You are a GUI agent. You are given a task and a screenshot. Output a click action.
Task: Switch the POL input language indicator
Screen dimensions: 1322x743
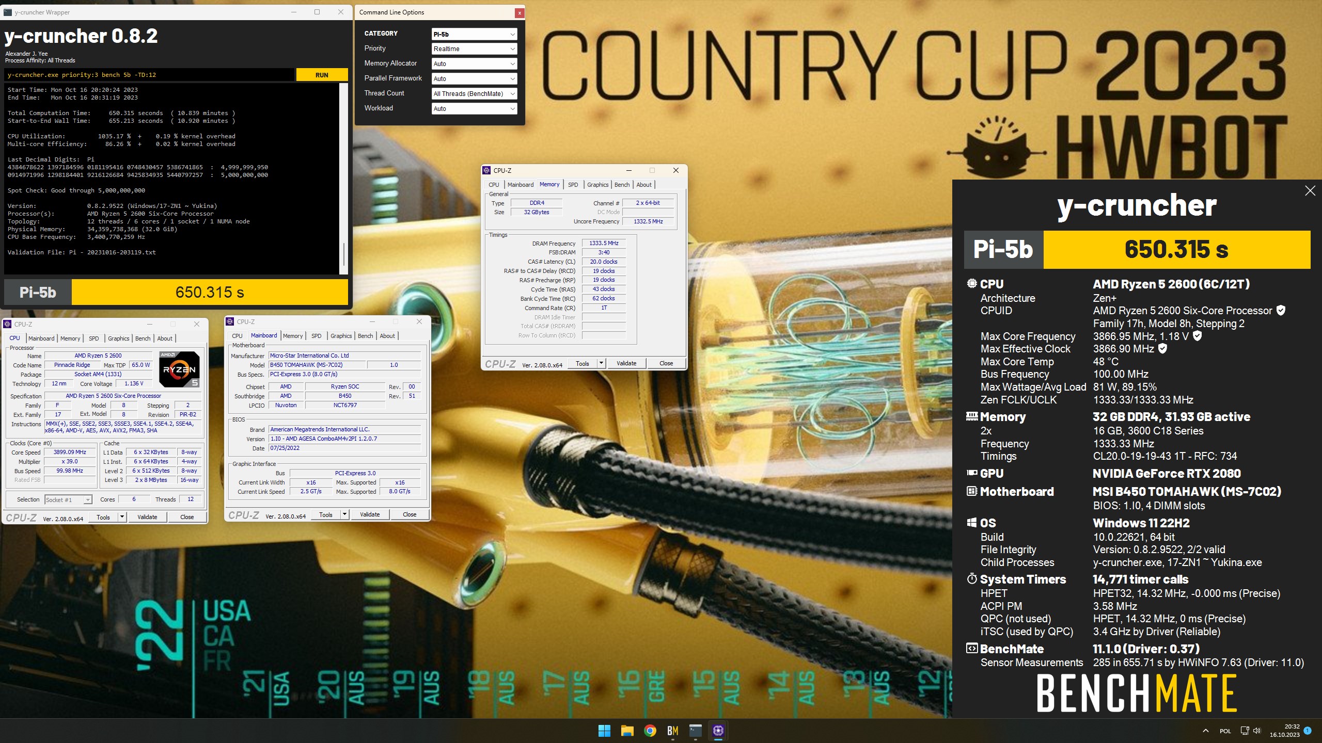pyautogui.click(x=1225, y=731)
